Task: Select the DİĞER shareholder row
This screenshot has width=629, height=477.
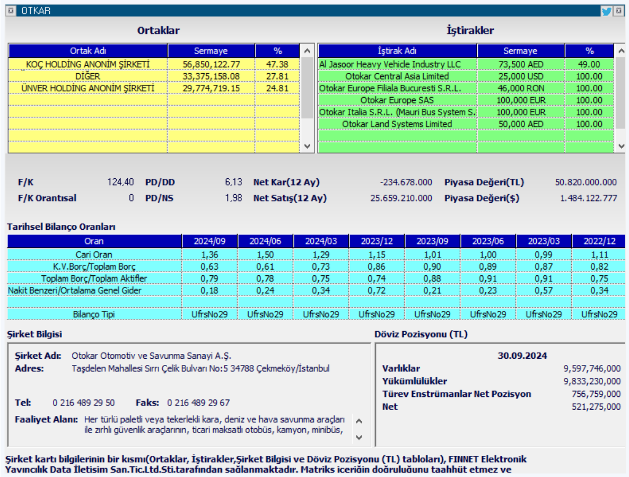Action: [x=154, y=76]
